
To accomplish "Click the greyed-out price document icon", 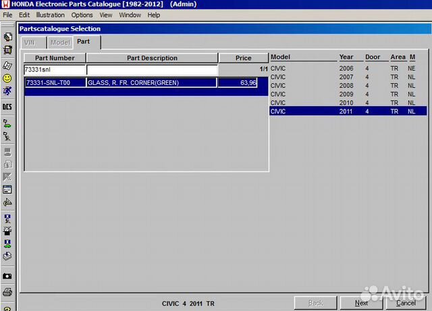I will pyautogui.click(x=7, y=165).
